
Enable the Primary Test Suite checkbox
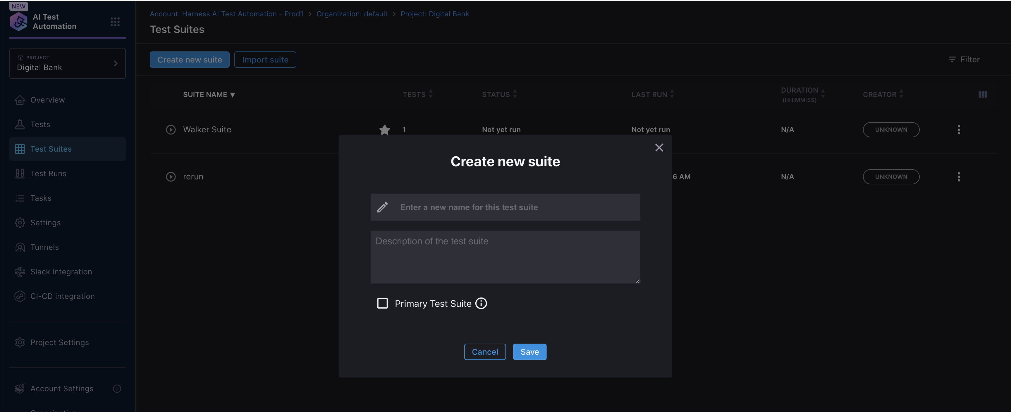[x=382, y=303]
